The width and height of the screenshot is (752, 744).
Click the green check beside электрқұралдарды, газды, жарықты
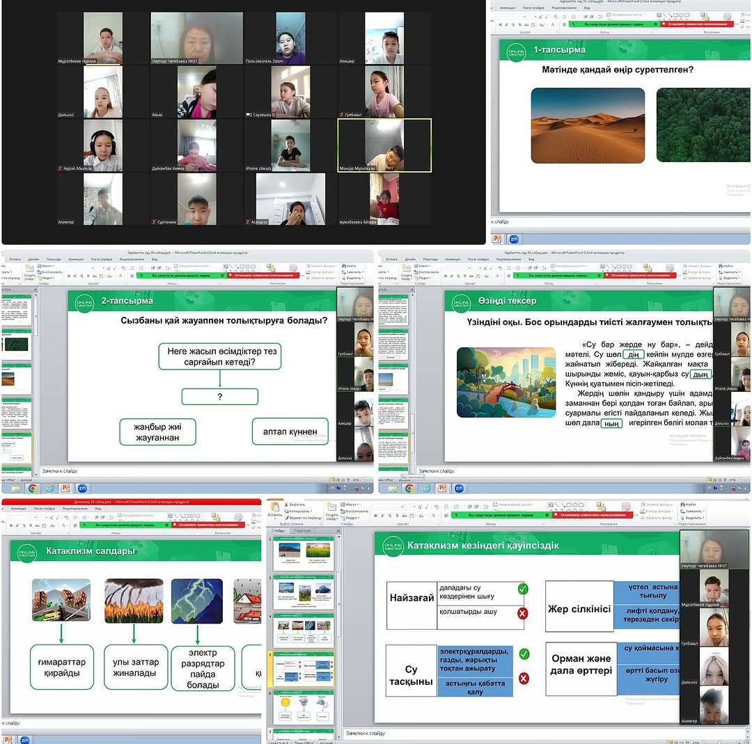click(x=524, y=654)
